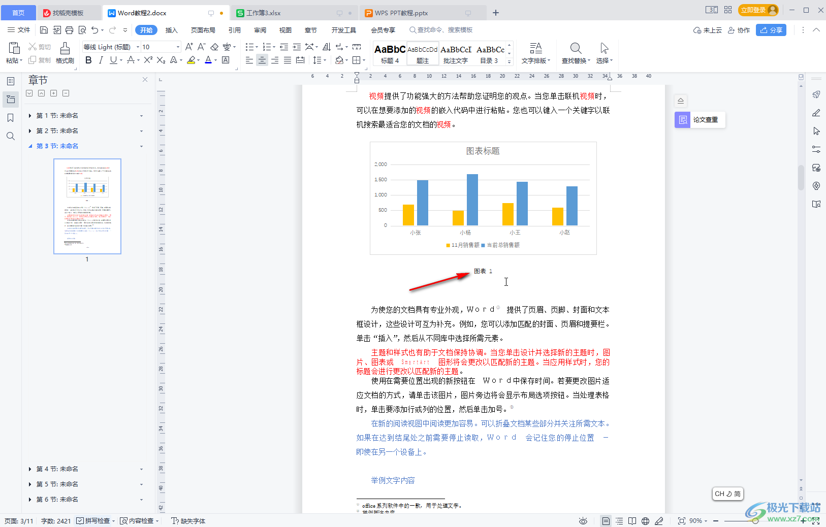Apply the Heading 4 (标题 4) style
This screenshot has width=826, height=527.
point(390,53)
